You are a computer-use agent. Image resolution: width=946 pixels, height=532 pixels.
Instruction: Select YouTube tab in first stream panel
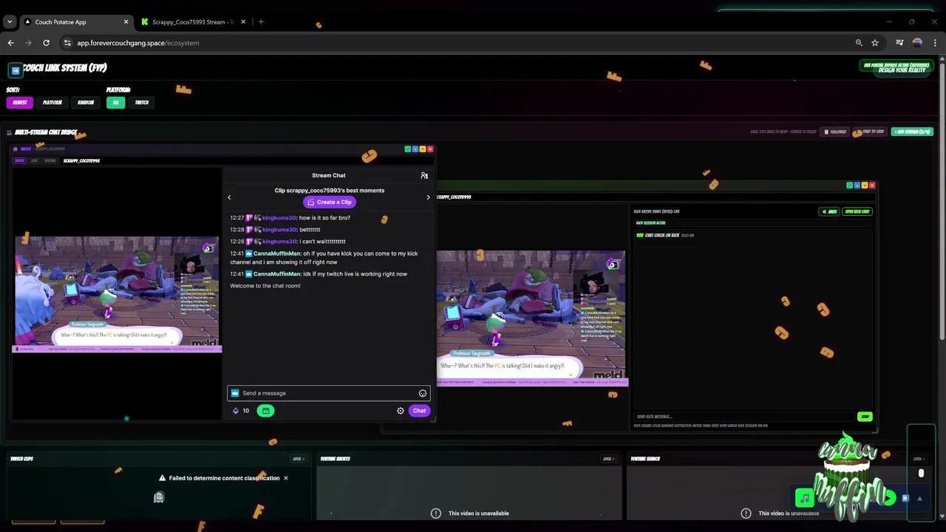50,160
